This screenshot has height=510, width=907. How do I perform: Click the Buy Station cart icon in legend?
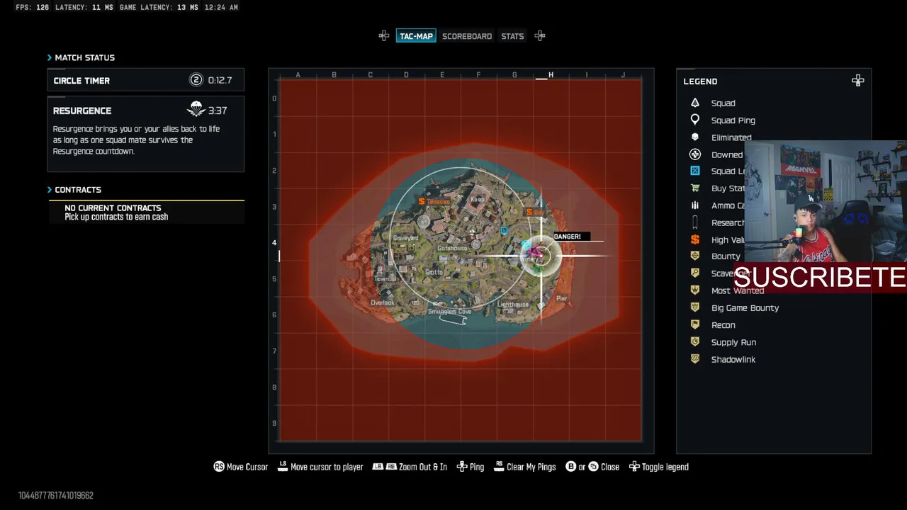click(x=695, y=188)
